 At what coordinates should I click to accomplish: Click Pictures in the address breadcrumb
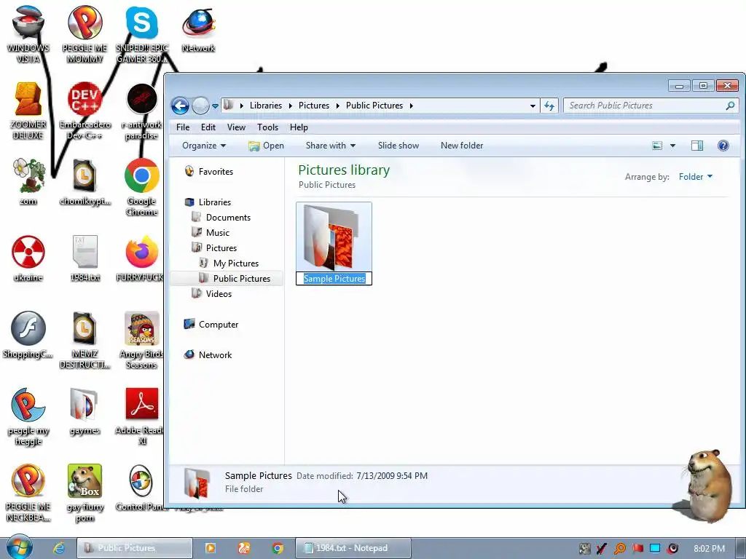click(313, 106)
